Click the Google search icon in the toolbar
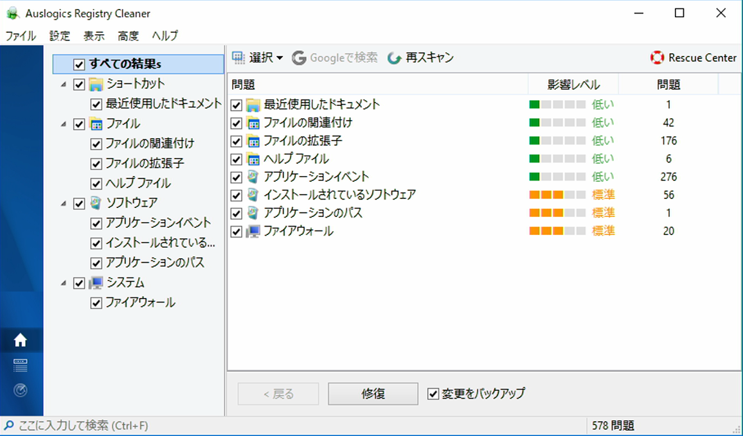743x436 pixels. (x=298, y=57)
